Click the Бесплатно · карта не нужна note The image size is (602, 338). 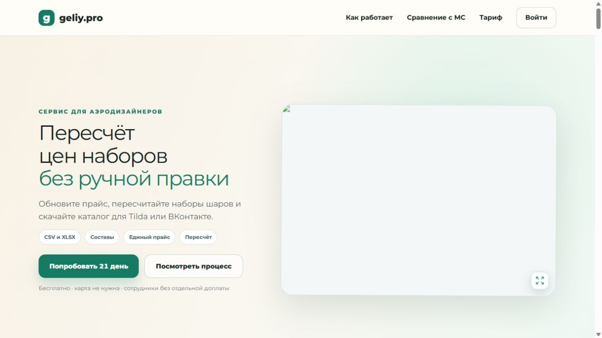coord(134,288)
